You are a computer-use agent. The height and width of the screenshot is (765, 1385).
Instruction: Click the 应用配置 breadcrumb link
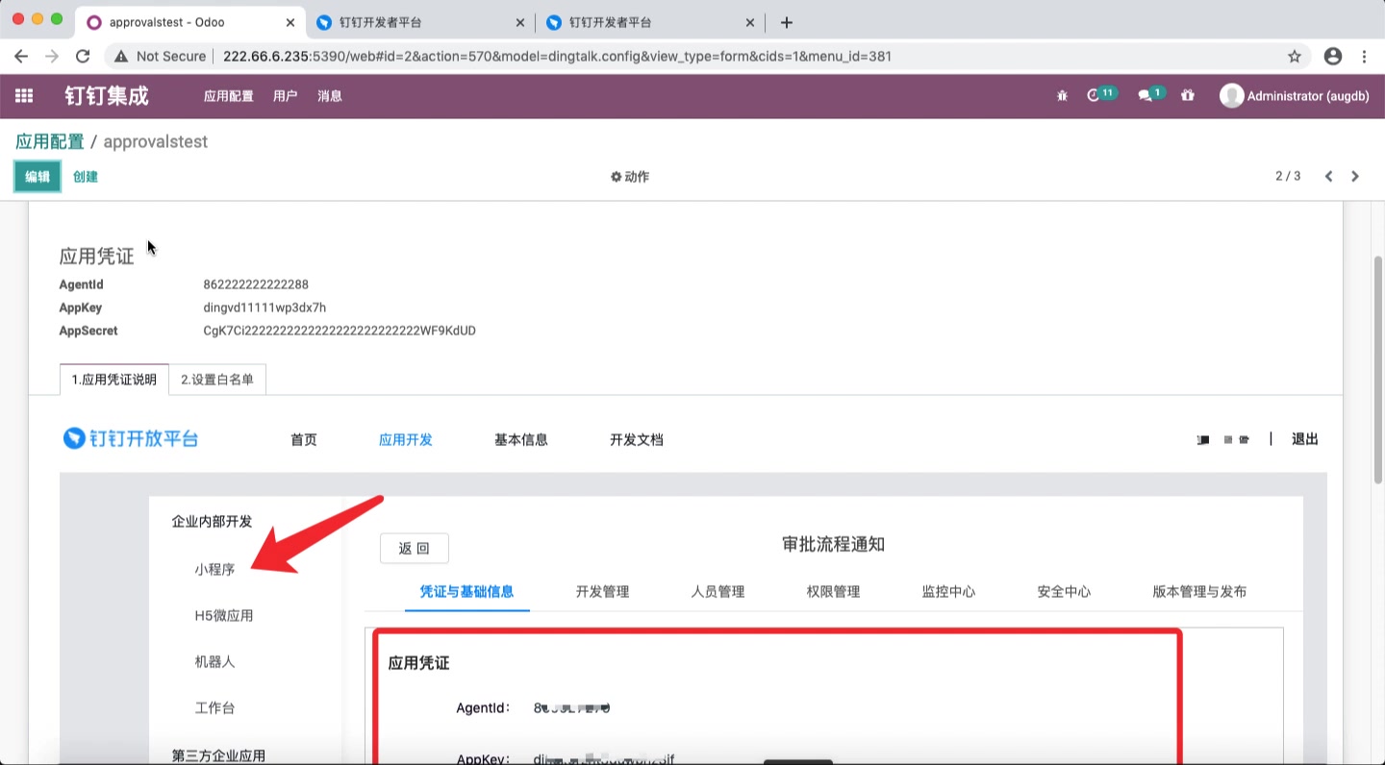click(50, 142)
